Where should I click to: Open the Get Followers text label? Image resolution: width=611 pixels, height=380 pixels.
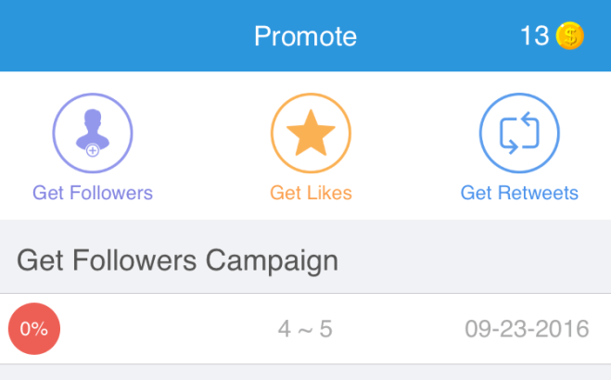[93, 194]
